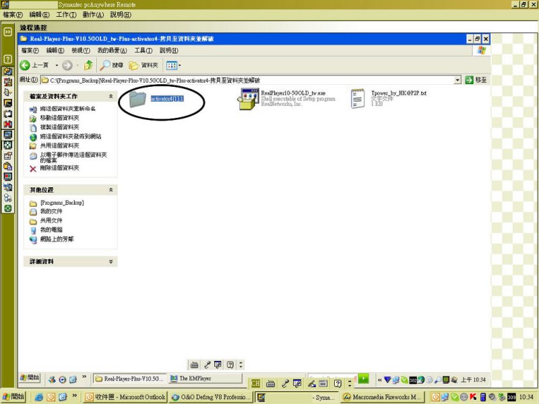
Task: Click the clipboard transfer pcAnywhere sidebar icon
Action: coord(7,166)
